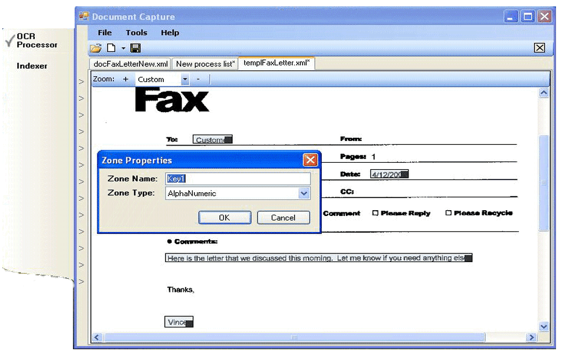
Task: Save the document with the disk icon
Action: [x=135, y=48]
